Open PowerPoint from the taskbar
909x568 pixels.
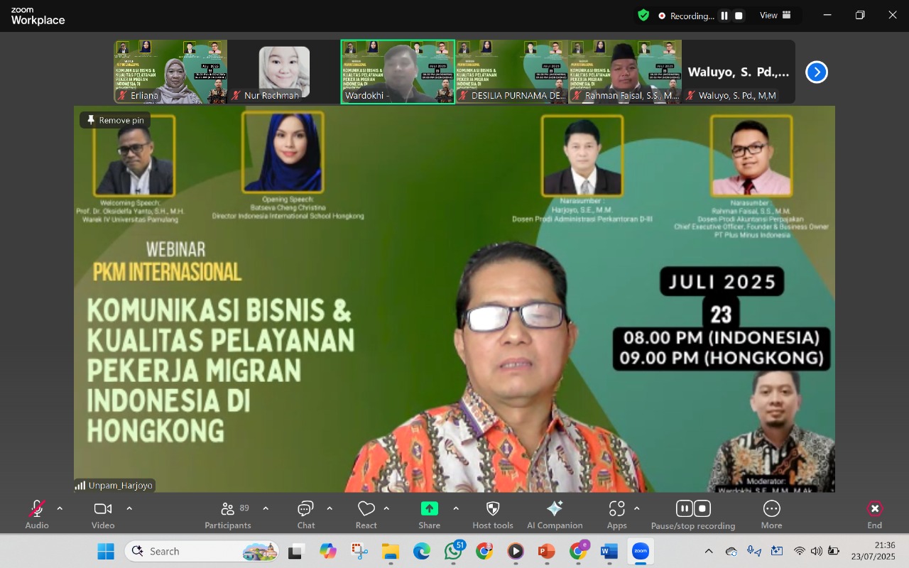546,551
